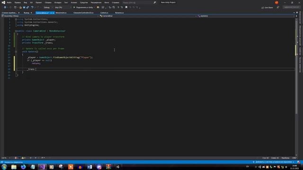Open the CameraBind class navigation dropdown
The height and width of the screenshot is (170, 303).
pos(148,16)
